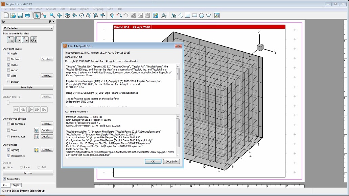Select the Probe tool icon
Viewport: 349px width, 196px height.
156,15
